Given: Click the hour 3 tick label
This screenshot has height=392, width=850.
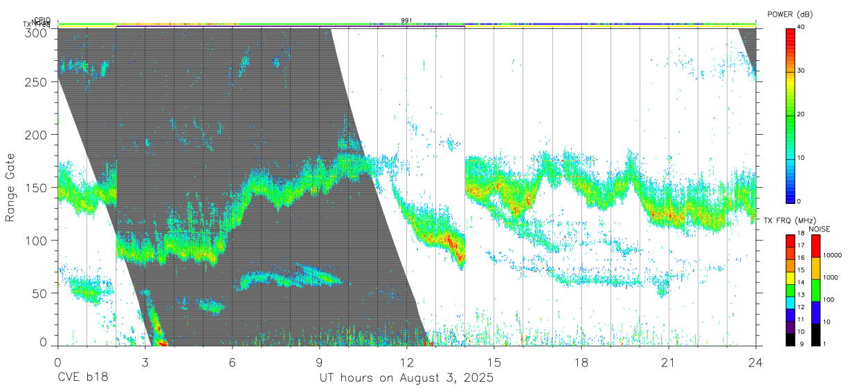Looking at the screenshot, I should [145, 362].
